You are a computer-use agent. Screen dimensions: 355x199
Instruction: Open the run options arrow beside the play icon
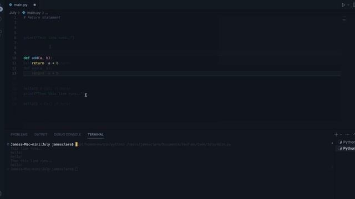coord(348,5)
